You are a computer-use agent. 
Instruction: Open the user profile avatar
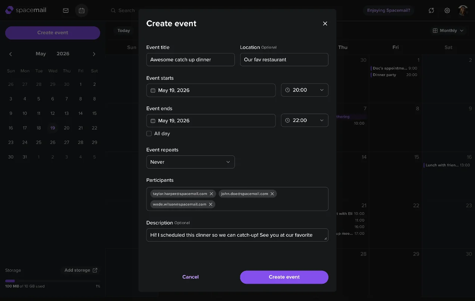pos(463,11)
